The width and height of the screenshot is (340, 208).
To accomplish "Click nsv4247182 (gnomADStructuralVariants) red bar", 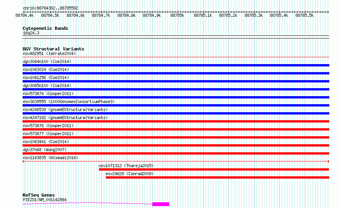I will [176, 121].
